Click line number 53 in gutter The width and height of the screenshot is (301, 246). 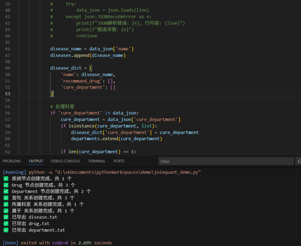coord(8,94)
